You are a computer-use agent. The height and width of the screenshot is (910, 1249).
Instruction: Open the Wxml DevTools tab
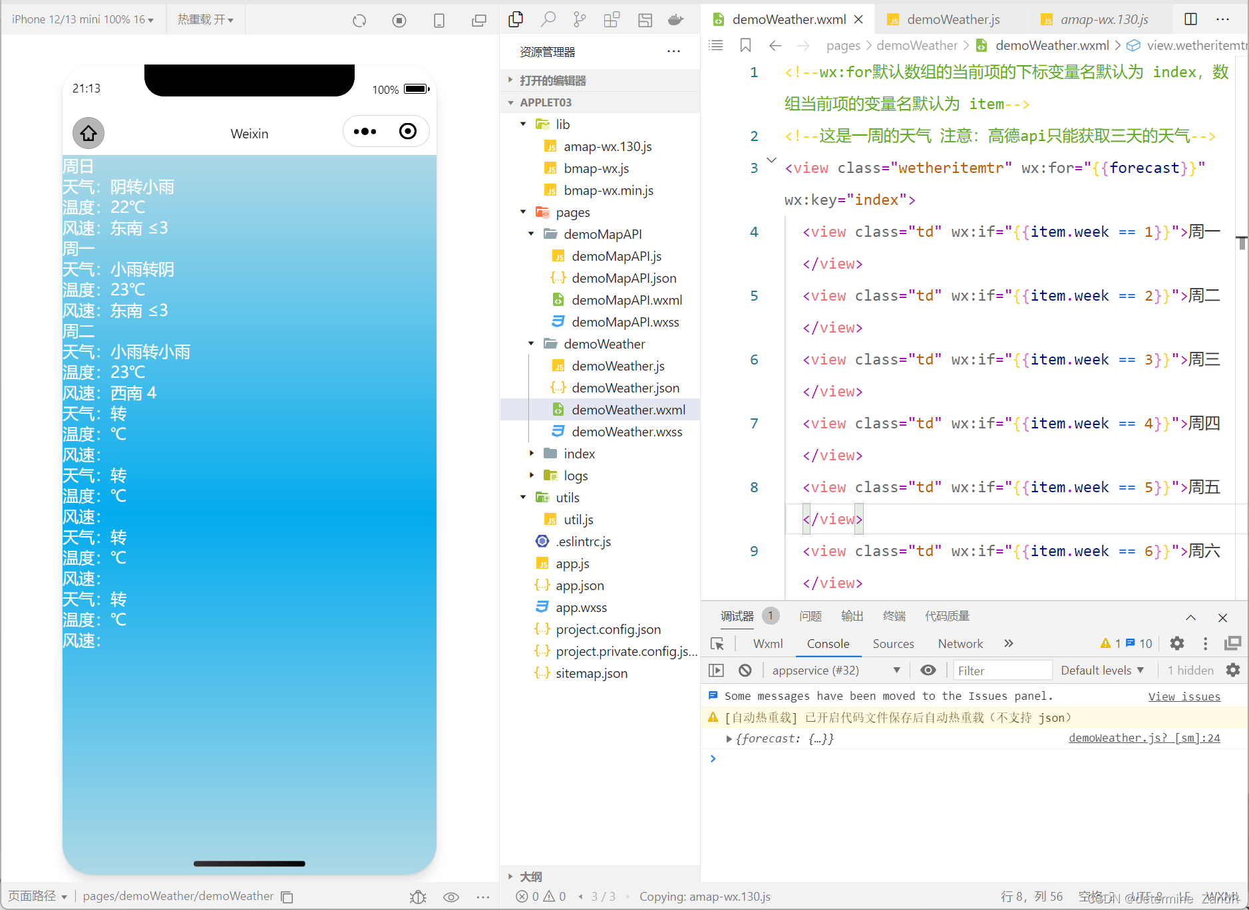(x=768, y=644)
